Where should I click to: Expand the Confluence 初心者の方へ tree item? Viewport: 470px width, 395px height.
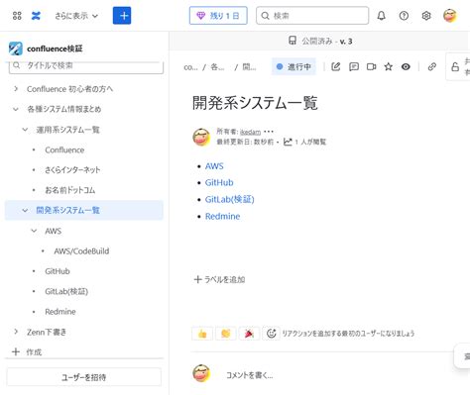point(16,89)
